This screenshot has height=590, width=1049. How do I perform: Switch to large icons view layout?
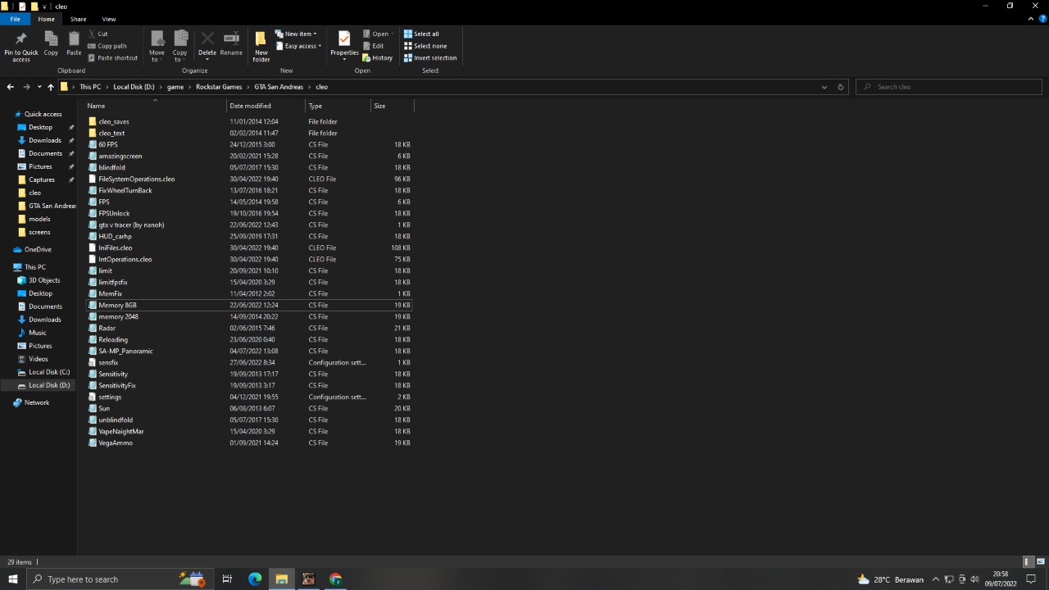coord(1041,562)
